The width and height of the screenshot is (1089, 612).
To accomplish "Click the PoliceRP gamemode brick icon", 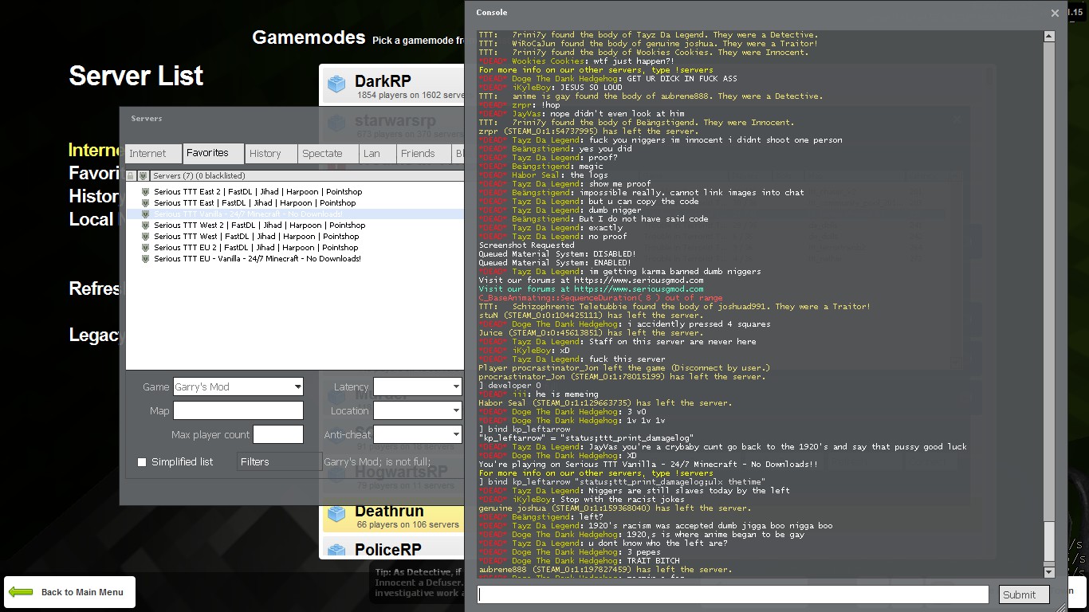I will point(337,550).
